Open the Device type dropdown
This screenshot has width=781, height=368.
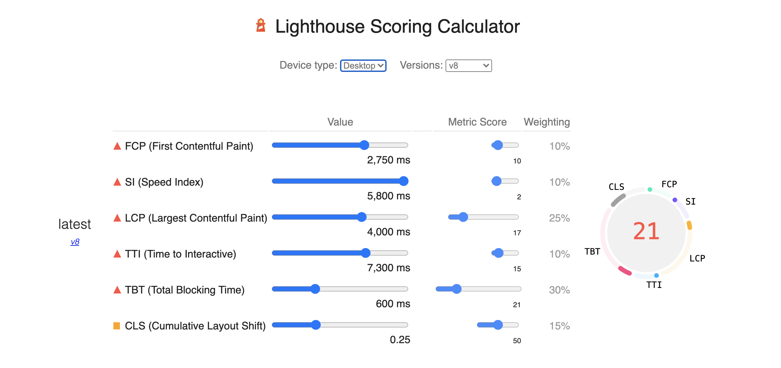click(363, 66)
